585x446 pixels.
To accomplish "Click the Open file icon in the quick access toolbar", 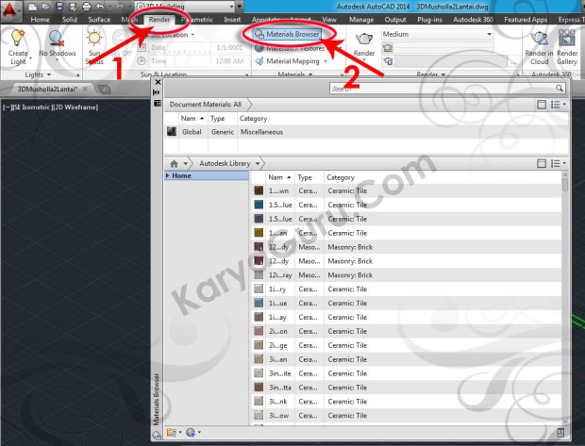I will pyautogui.click(x=46, y=7).
